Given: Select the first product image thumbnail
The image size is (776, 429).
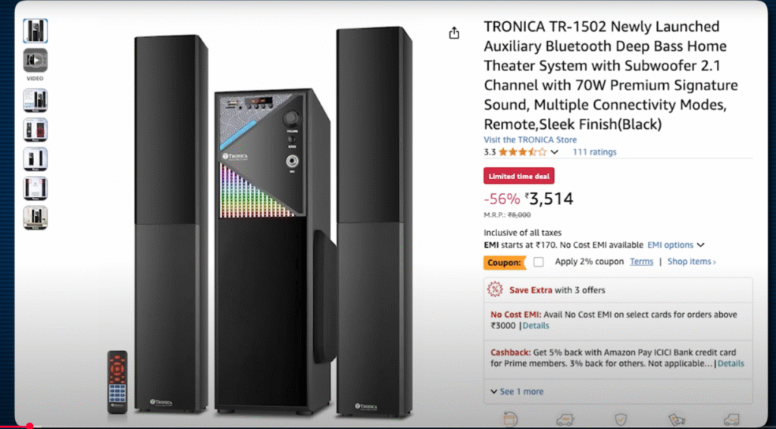Looking at the screenshot, I should (36, 31).
